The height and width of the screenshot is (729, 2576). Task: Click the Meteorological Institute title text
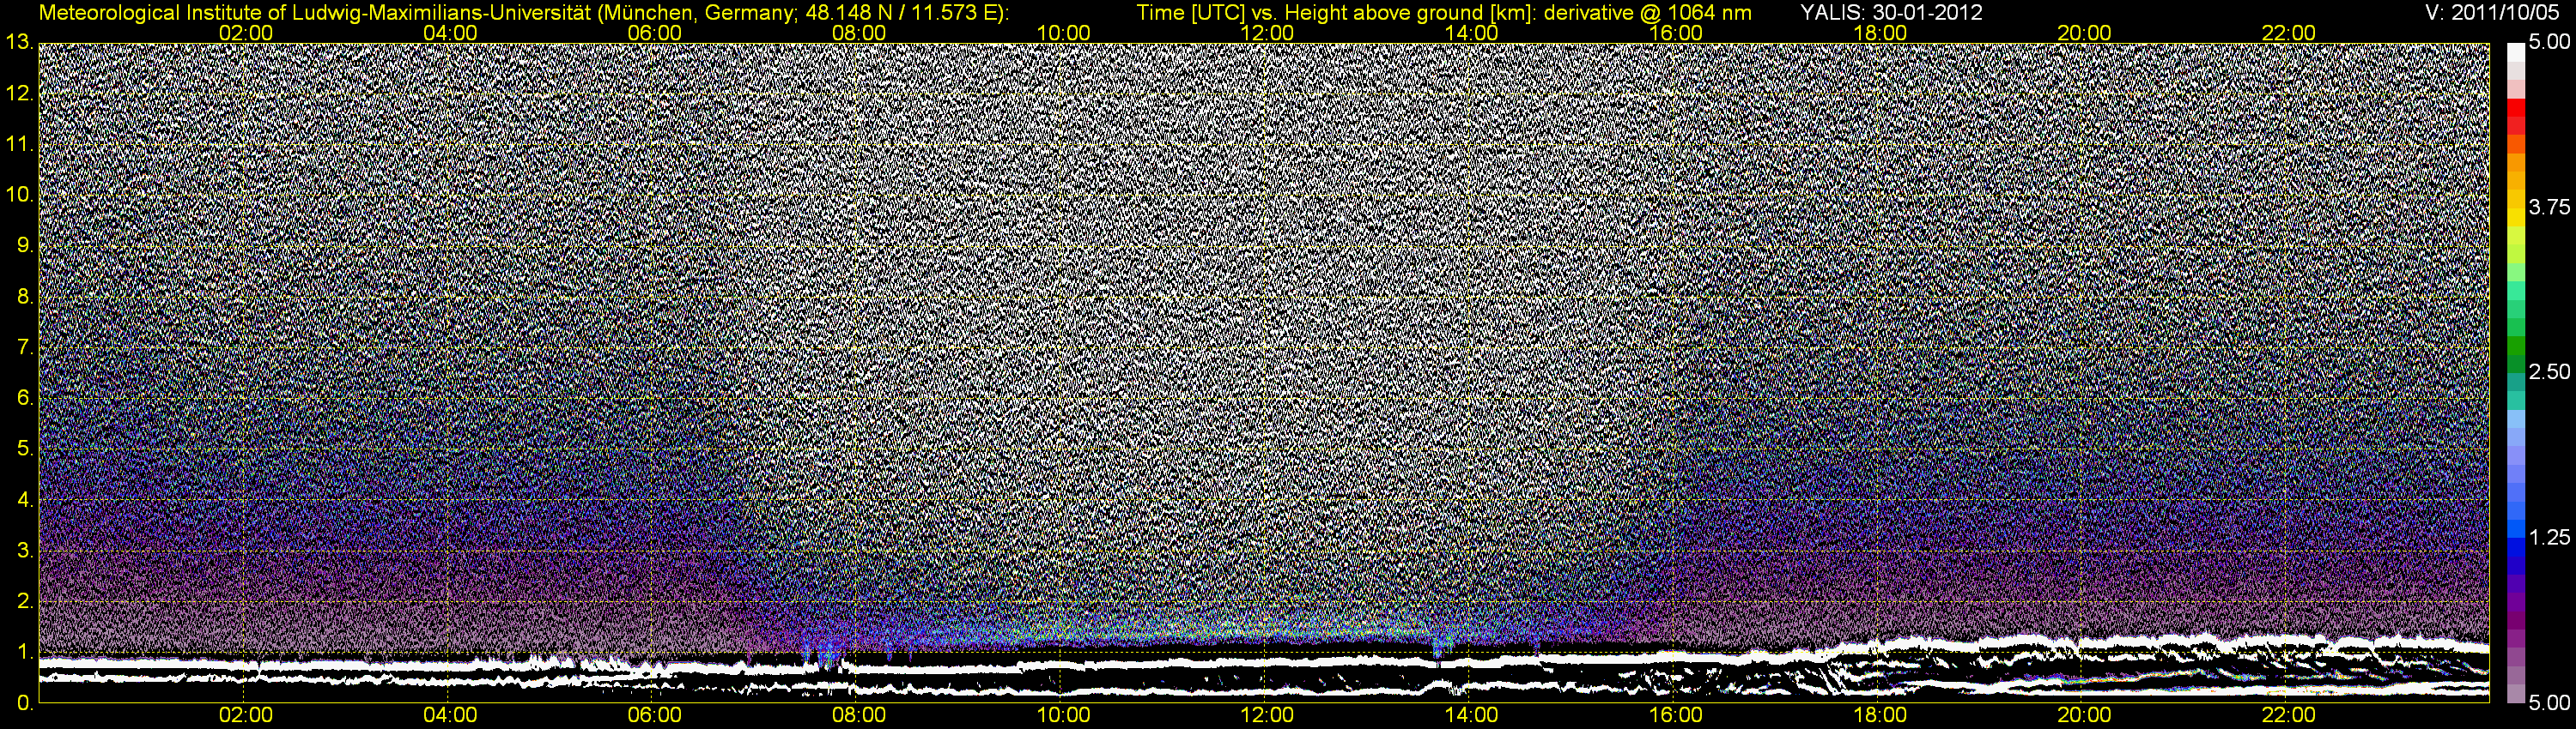point(524,13)
